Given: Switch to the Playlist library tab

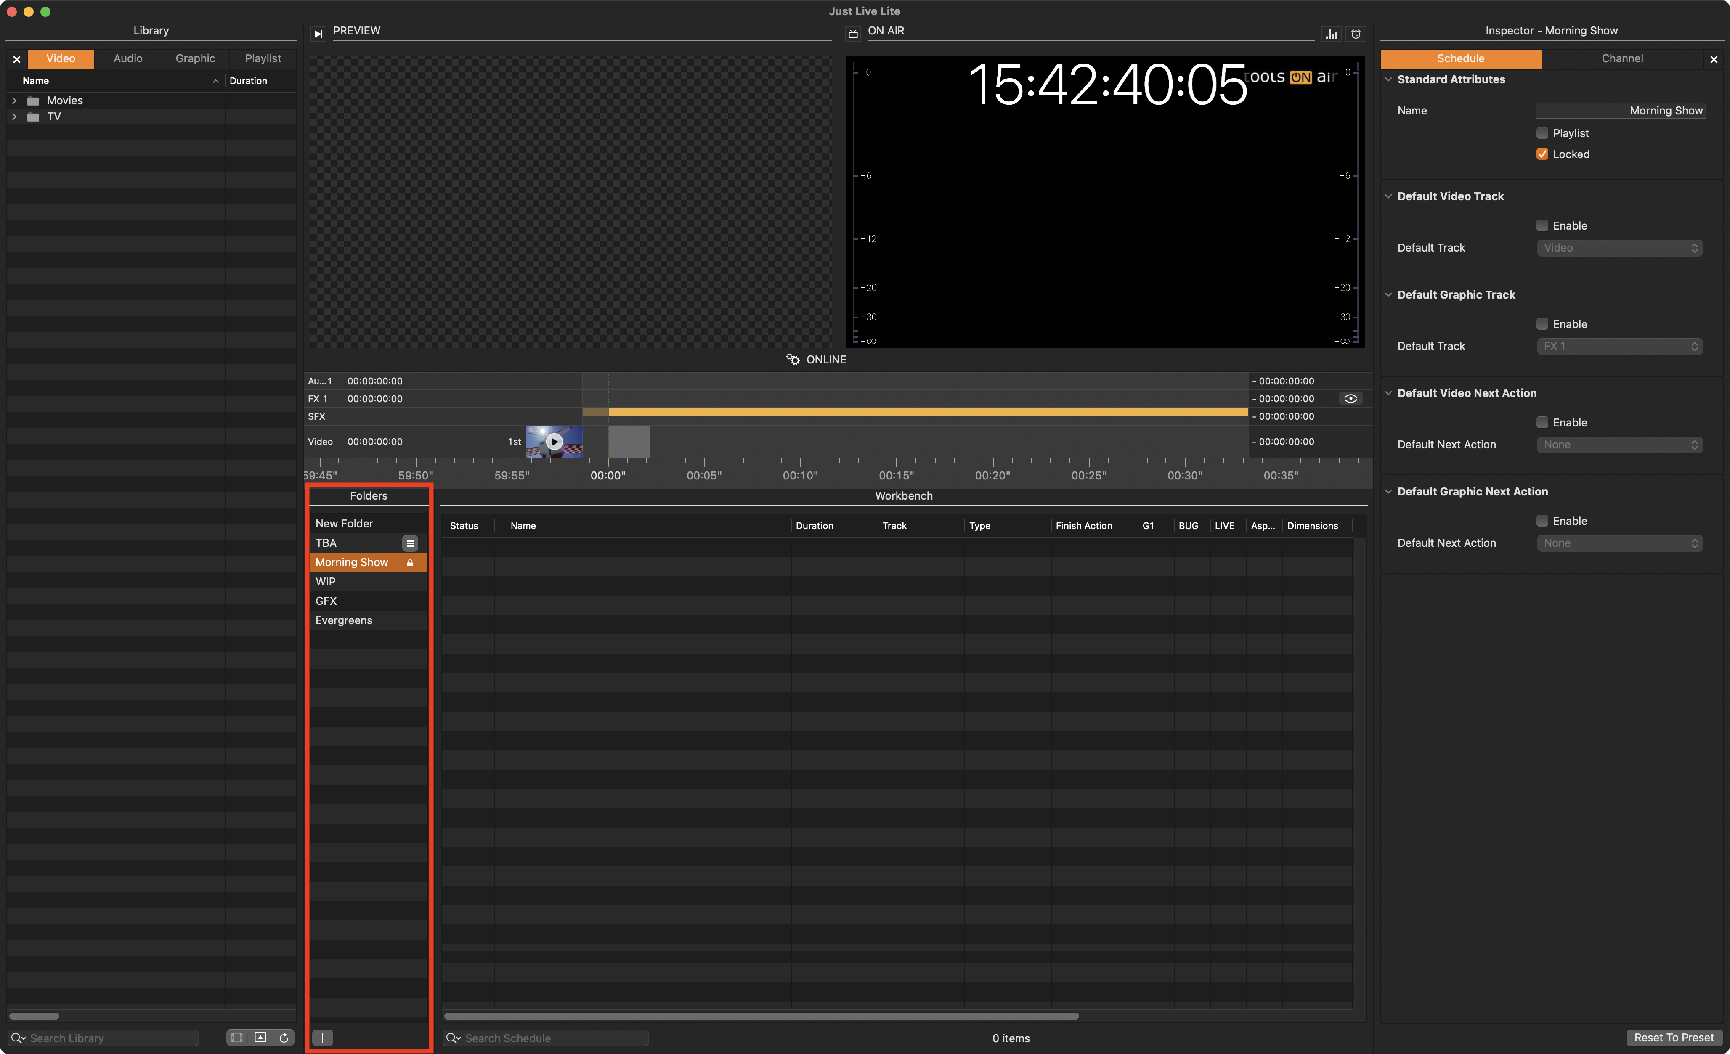Looking at the screenshot, I should pos(263,59).
